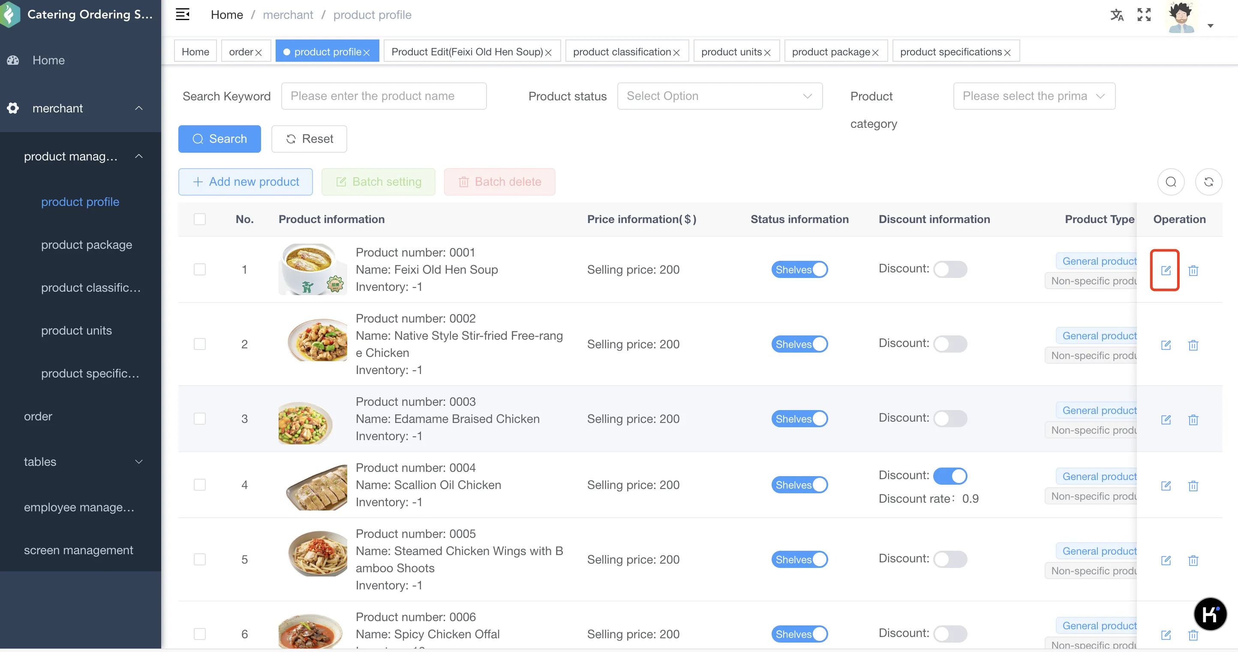
Task: Click Add new product button
Action: (x=245, y=182)
